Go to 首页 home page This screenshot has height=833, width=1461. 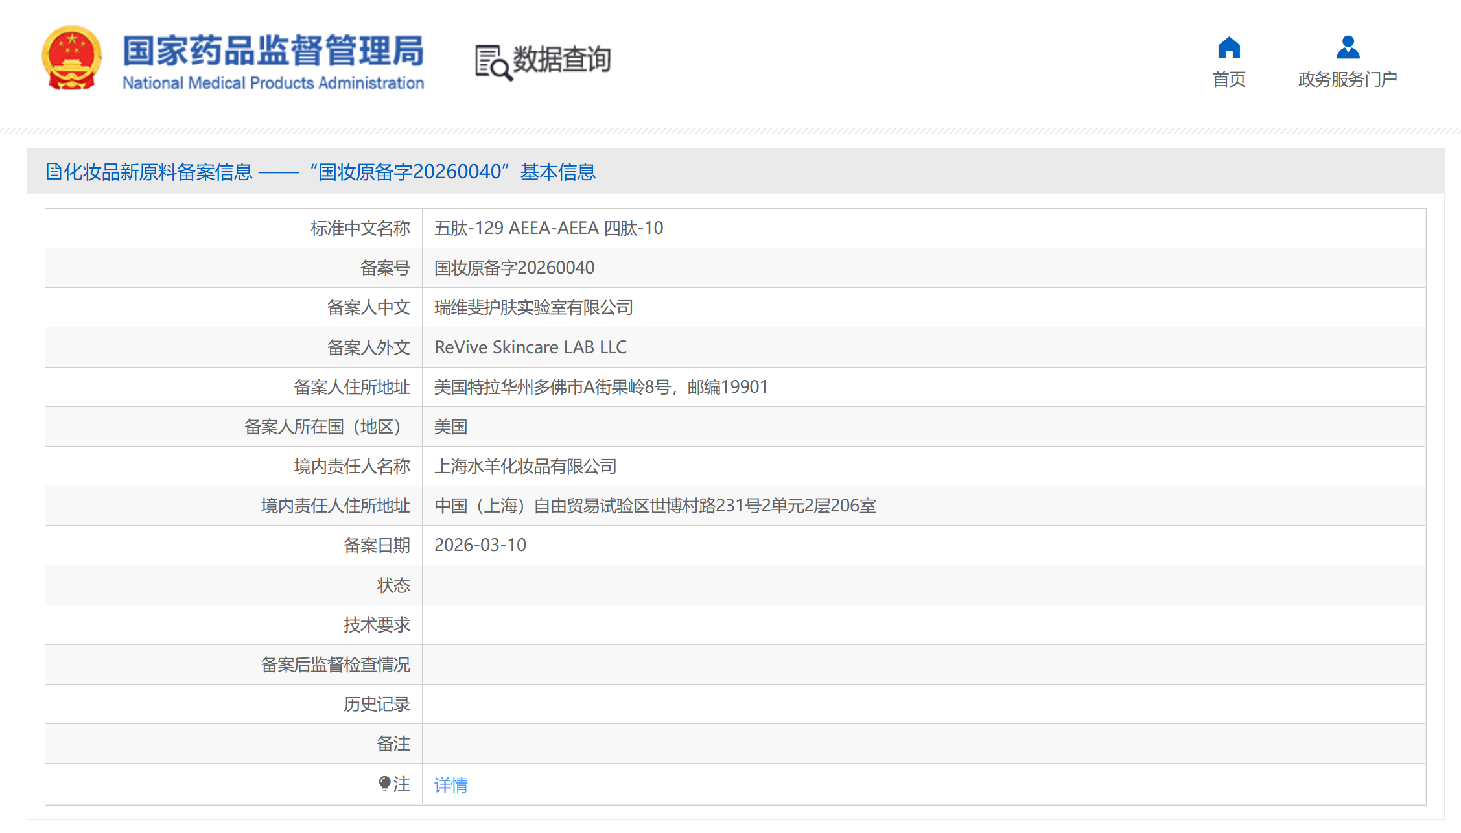[x=1228, y=79]
